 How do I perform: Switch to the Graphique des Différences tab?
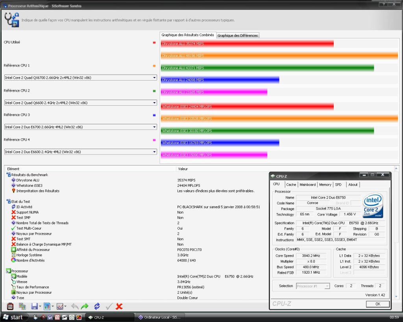(237, 35)
